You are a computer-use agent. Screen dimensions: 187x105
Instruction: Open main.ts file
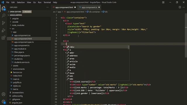(16, 79)
